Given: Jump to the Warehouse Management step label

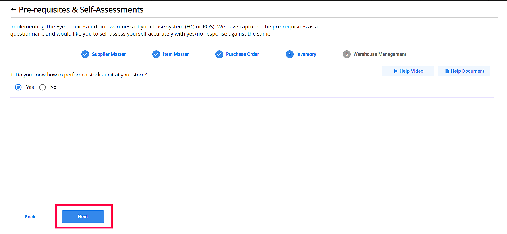Looking at the screenshot, I should [x=380, y=54].
